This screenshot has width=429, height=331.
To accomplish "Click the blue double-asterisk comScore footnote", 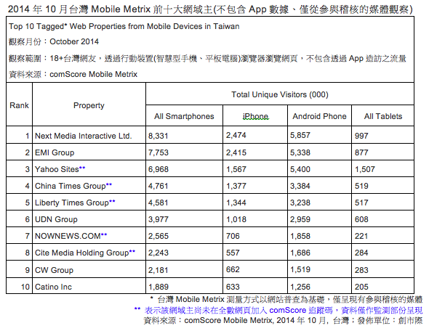I will pyautogui.click(x=278, y=310).
